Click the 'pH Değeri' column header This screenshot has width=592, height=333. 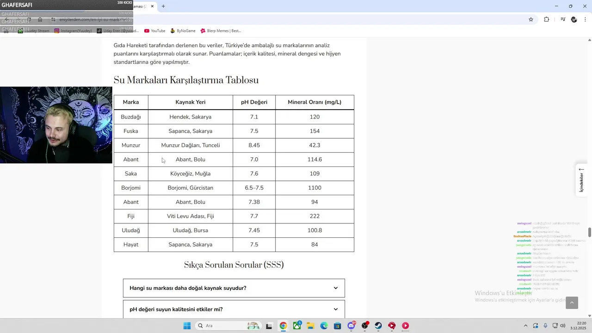254,102
